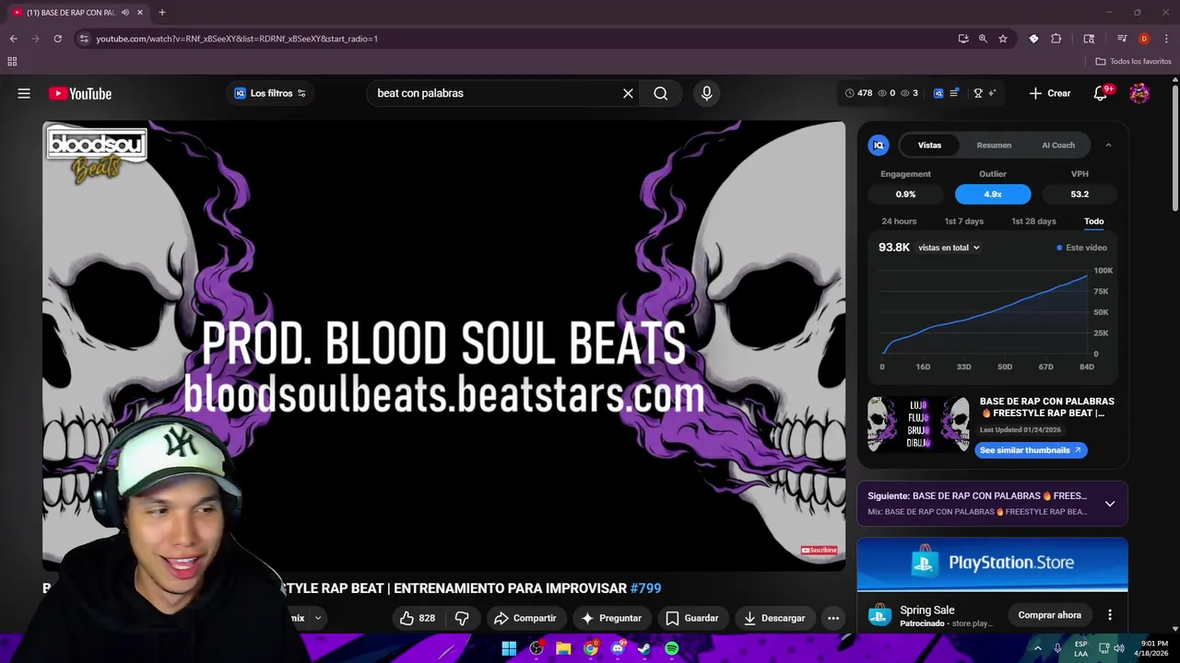
Task: Click the trophy icon in vidIQ toolbar
Action: [x=978, y=93]
